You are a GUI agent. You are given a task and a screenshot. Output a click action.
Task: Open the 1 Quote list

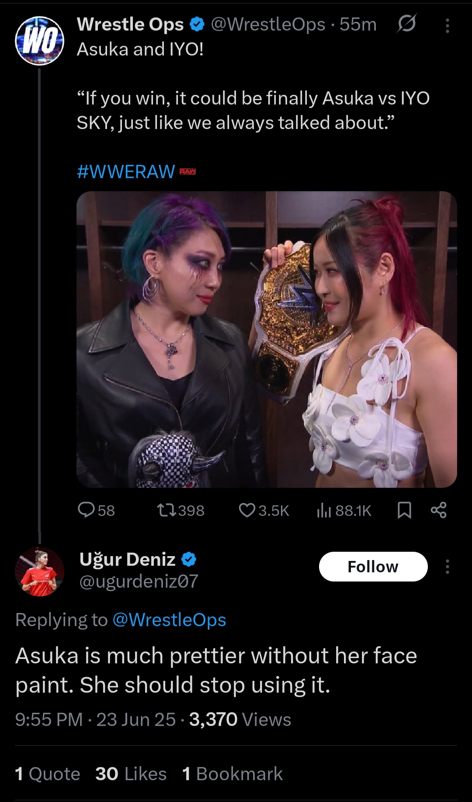coord(48,774)
